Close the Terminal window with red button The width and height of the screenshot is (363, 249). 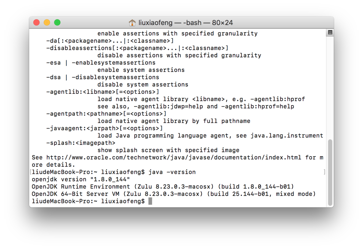coord(36,22)
